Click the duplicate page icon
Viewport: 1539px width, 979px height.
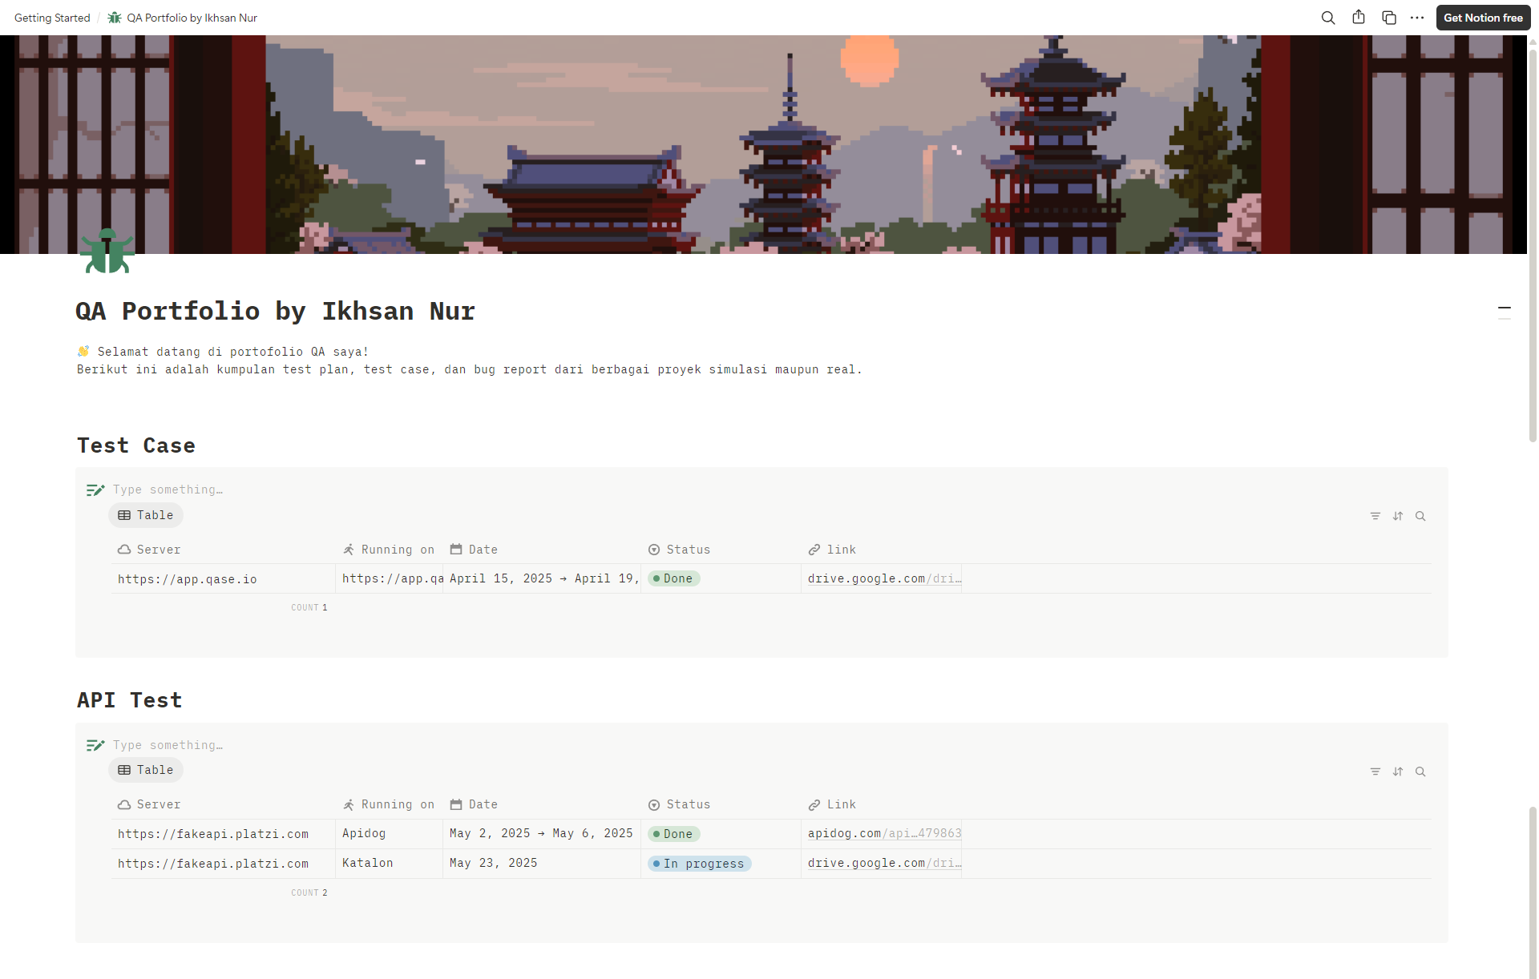pyautogui.click(x=1389, y=18)
